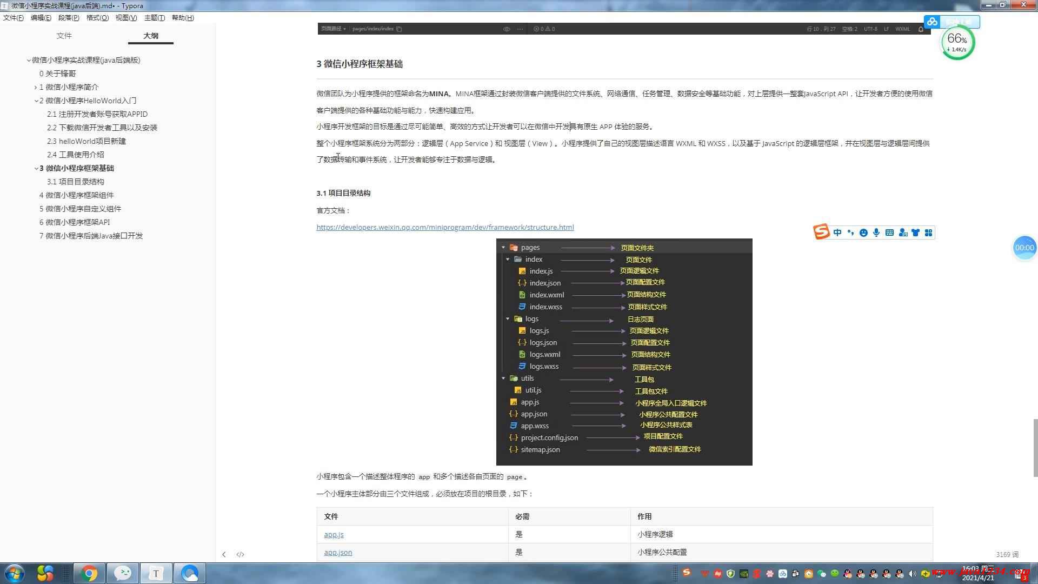
Task: Jump to outline item 3.1 项目目录结构
Action: coord(76,182)
